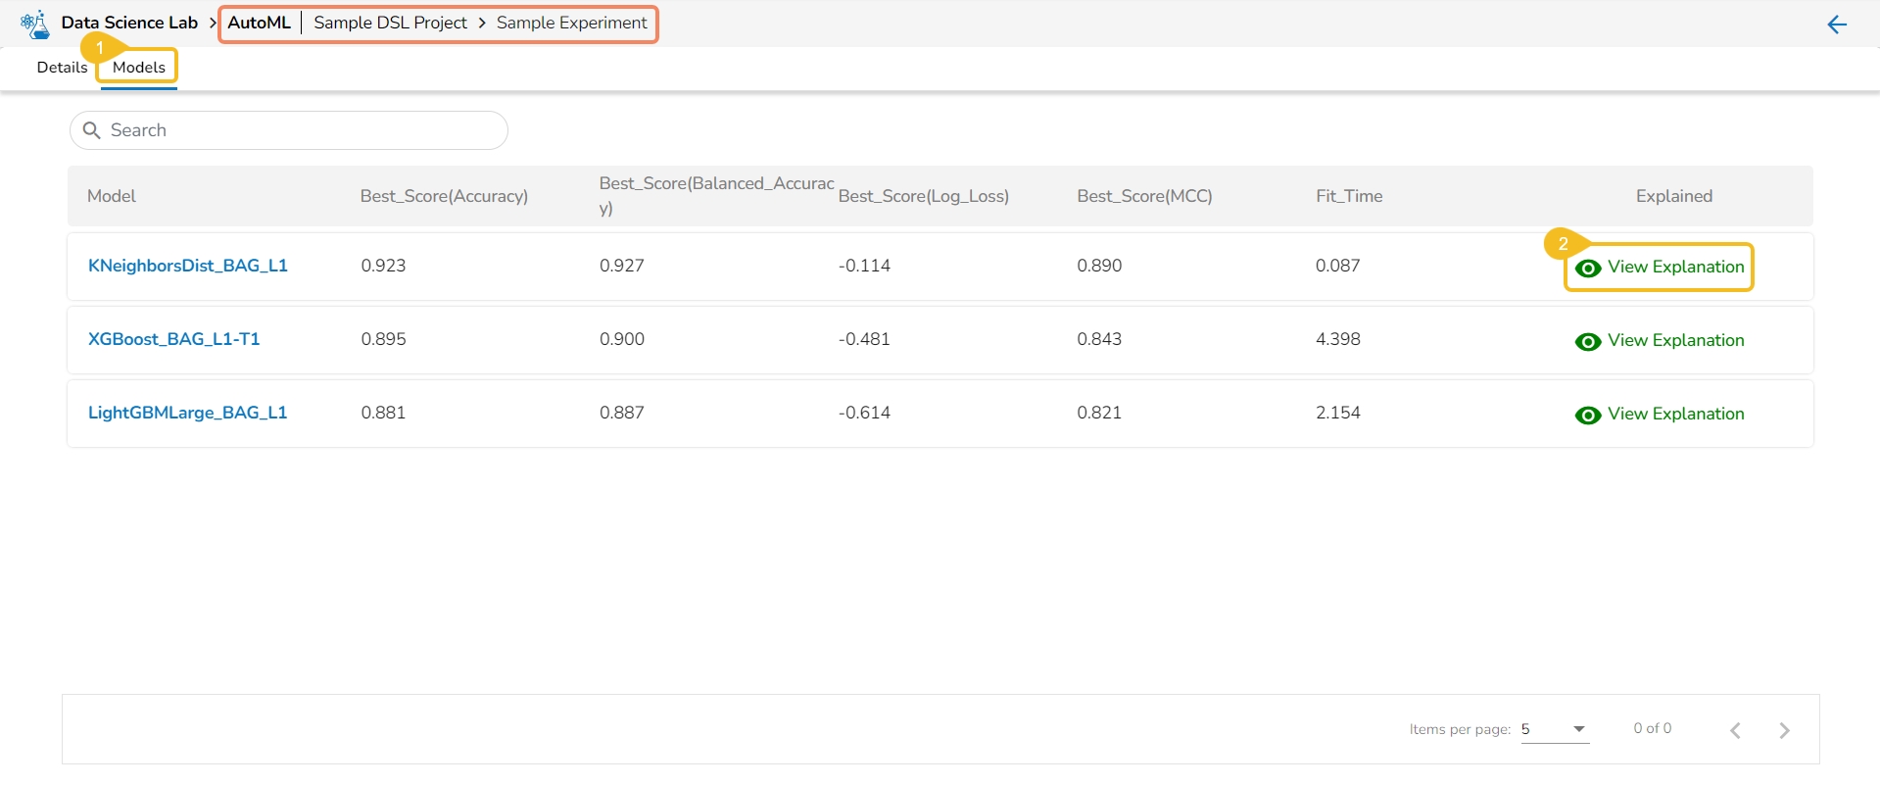Click the search magnifier icon
The image size is (1880, 785).
pos(92,130)
